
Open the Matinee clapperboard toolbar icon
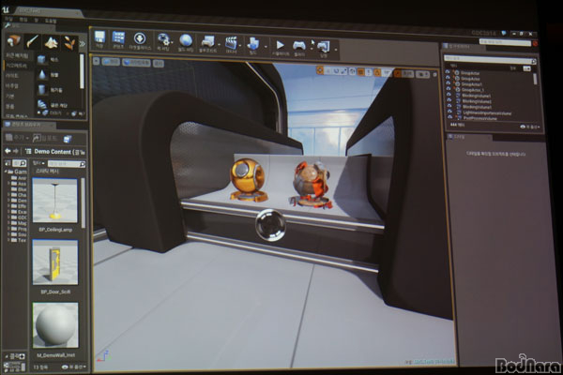coord(231,44)
